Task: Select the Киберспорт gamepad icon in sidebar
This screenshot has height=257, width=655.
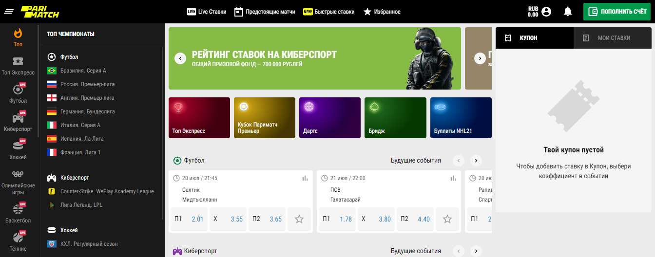Action: tap(18, 118)
